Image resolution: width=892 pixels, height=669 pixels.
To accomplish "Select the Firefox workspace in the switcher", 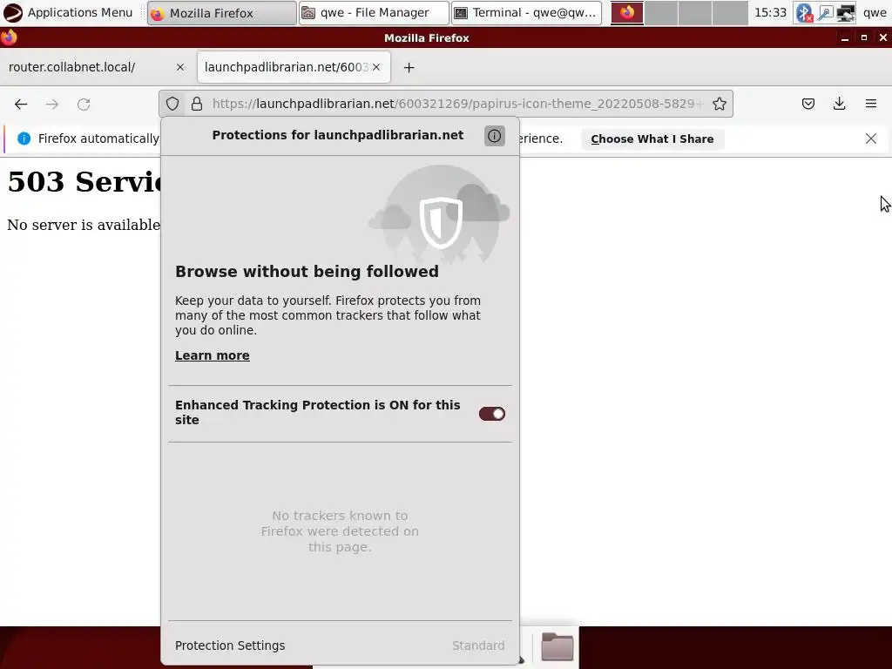I will pyautogui.click(x=627, y=13).
